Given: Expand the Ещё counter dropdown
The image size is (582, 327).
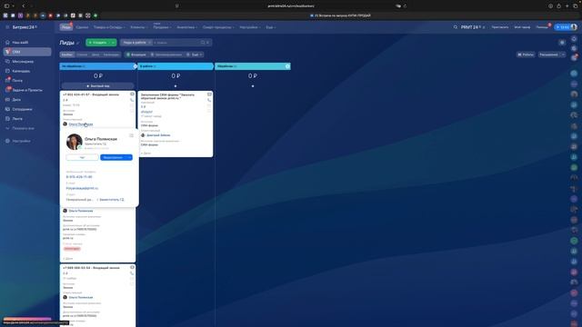Looking at the screenshot, I should click(195, 54).
